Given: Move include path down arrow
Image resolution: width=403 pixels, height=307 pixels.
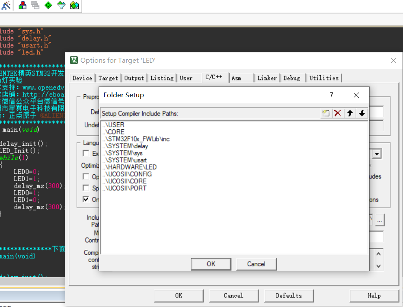Looking at the screenshot, I should 362,113.
